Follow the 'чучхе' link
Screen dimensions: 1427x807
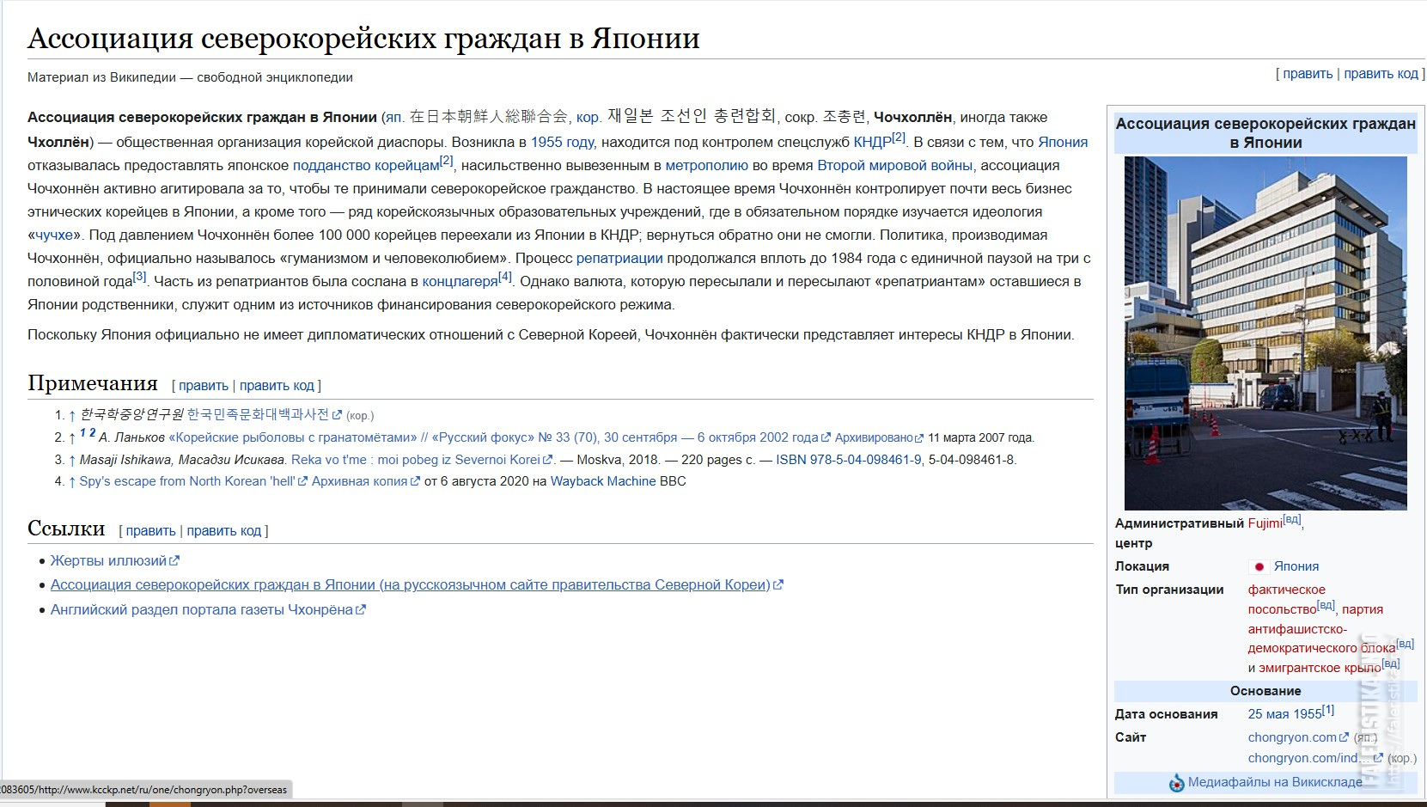pos(54,235)
